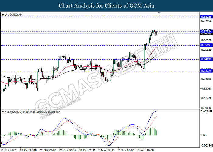The height and width of the screenshot is (152, 213).
Task: Click the 0.63080 price axis value
Action: tap(206, 79)
